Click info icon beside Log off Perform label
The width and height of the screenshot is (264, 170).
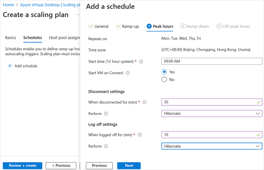click(106, 146)
